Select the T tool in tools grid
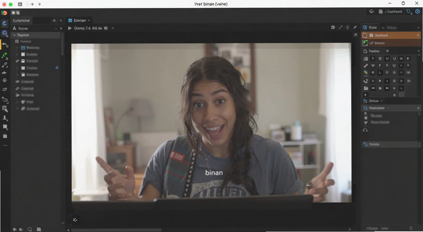 coord(373,59)
